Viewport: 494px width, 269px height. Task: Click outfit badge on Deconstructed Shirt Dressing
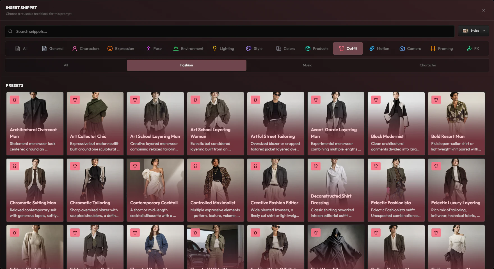(x=316, y=166)
